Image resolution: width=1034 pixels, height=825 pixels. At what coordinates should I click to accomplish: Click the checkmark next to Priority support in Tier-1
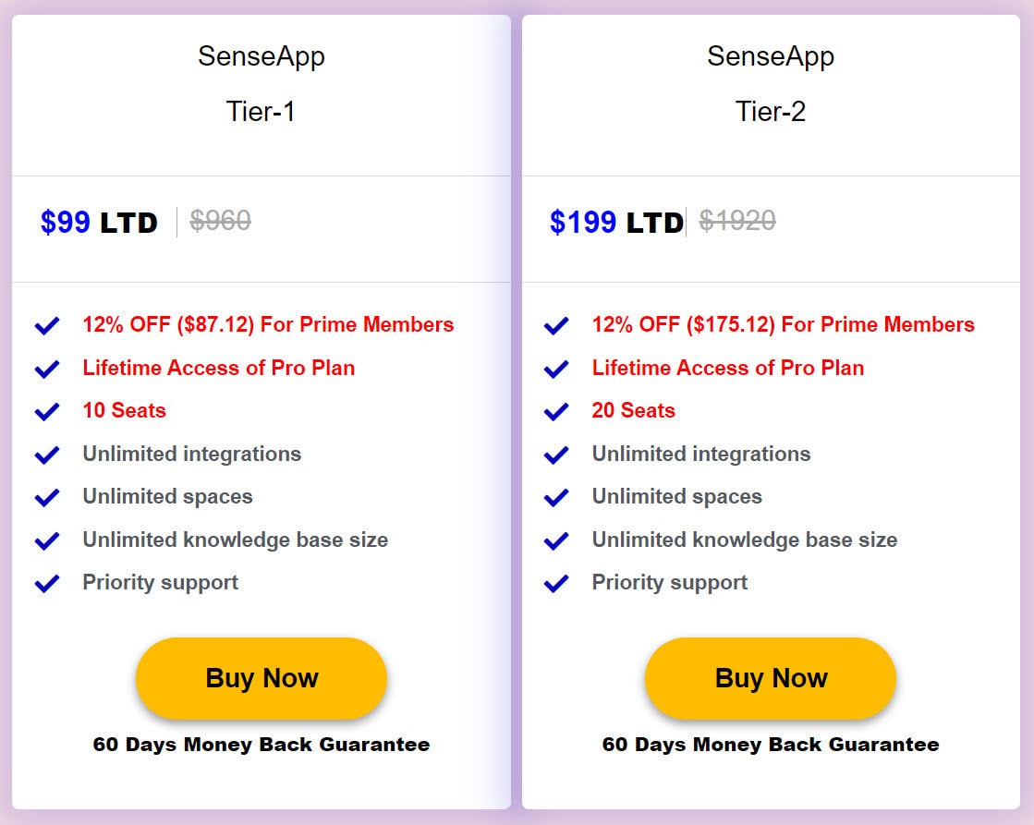(46, 583)
